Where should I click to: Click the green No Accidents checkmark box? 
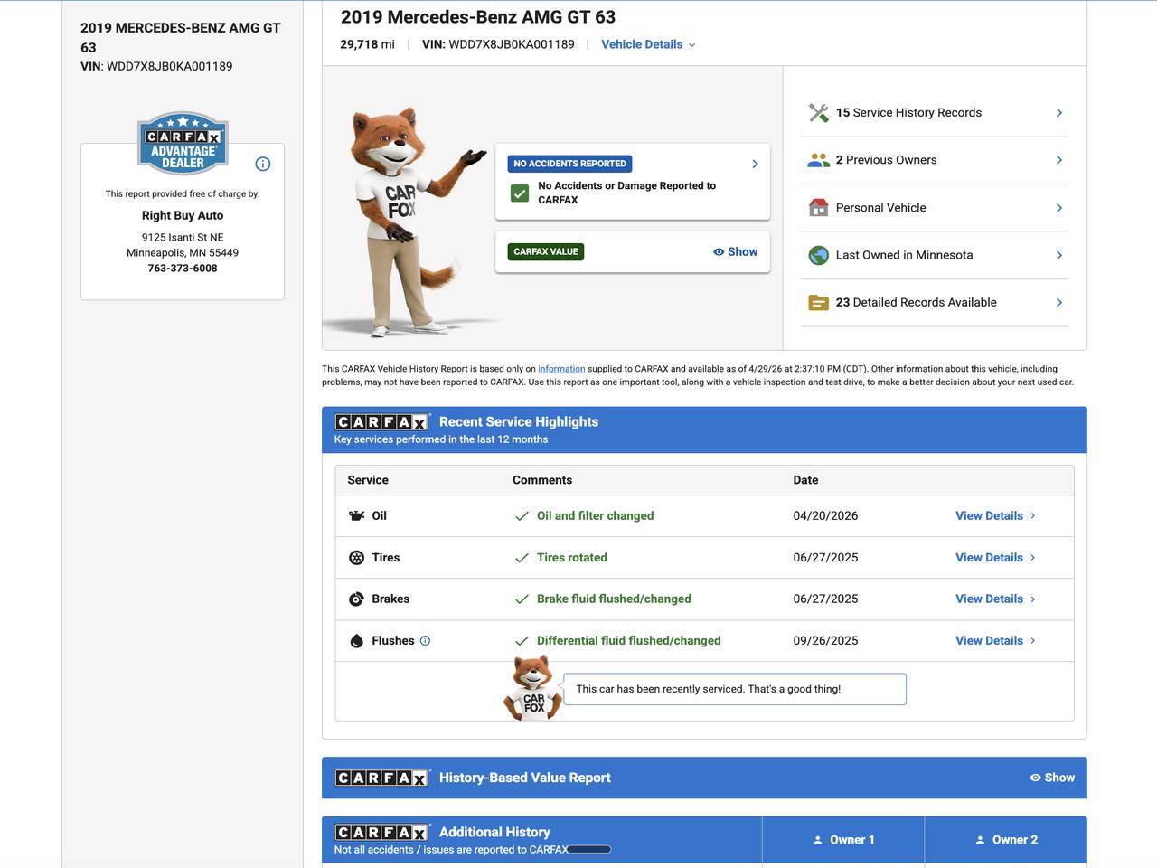pyautogui.click(x=520, y=193)
